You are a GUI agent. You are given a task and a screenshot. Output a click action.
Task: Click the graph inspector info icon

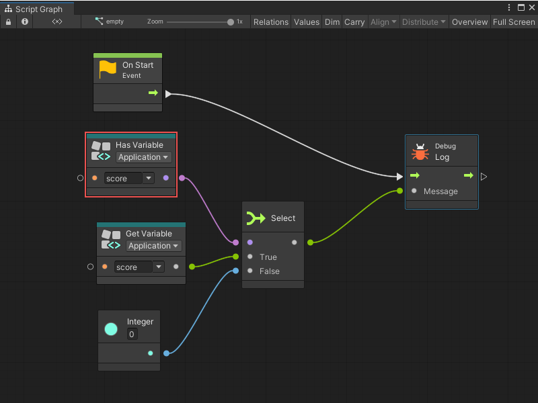point(24,21)
